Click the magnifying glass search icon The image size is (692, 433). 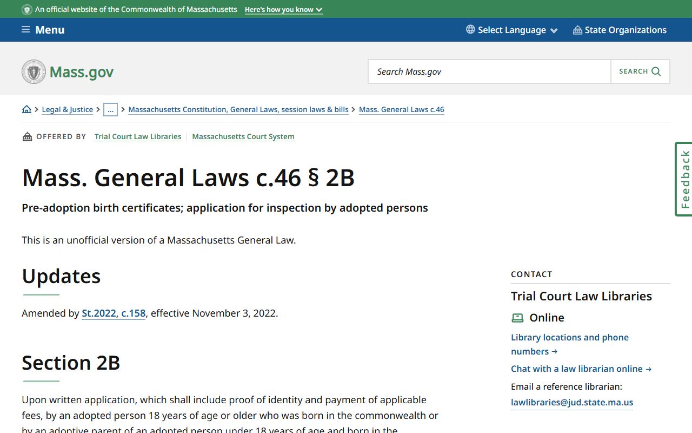[656, 71]
